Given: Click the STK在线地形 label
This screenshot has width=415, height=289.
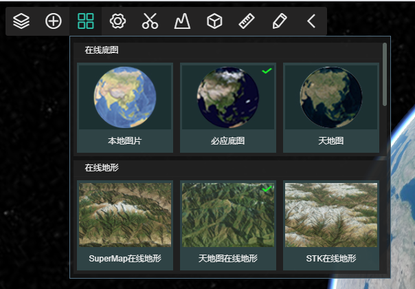Looking at the screenshot, I should [331, 259].
